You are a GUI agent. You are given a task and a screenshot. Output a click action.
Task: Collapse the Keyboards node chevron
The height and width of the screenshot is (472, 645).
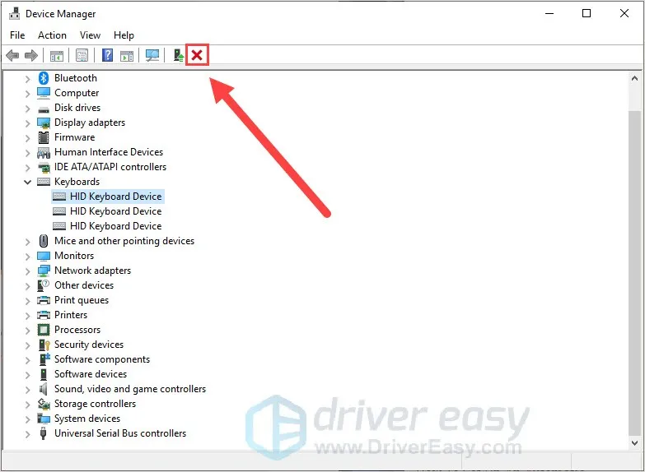pyautogui.click(x=27, y=182)
